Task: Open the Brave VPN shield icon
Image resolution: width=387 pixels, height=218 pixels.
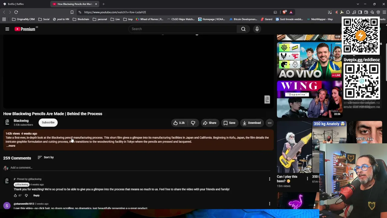Action: tap(378, 12)
